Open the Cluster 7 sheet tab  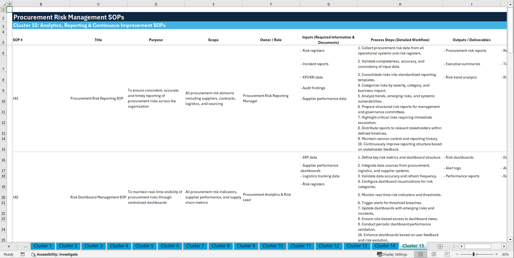[195, 246]
